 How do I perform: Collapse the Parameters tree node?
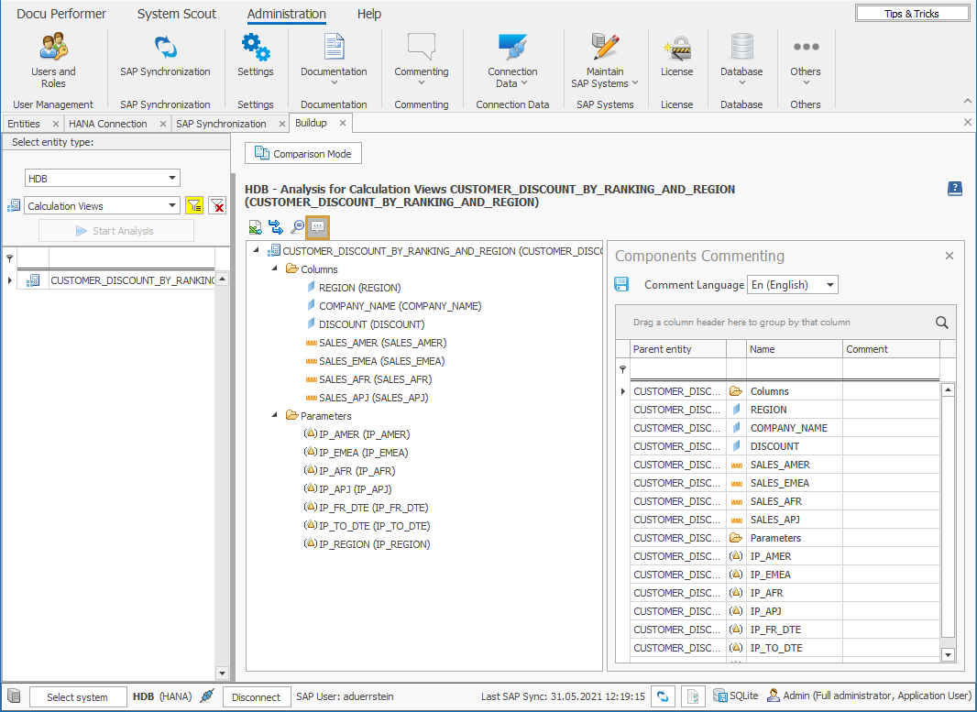pos(272,415)
